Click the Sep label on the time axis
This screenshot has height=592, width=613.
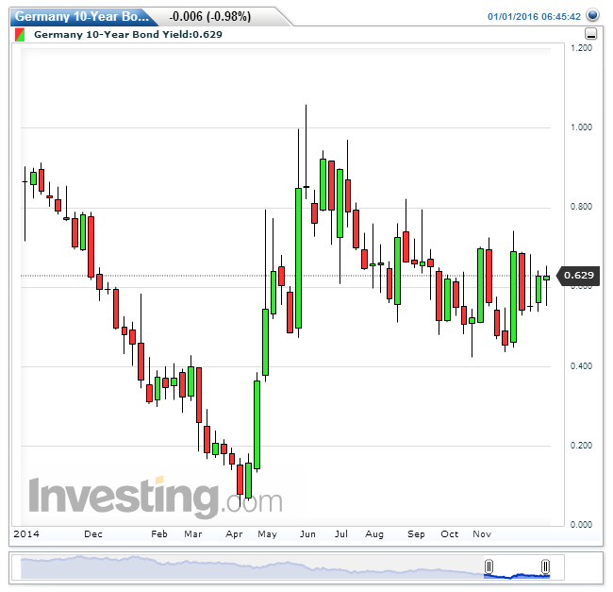(416, 534)
